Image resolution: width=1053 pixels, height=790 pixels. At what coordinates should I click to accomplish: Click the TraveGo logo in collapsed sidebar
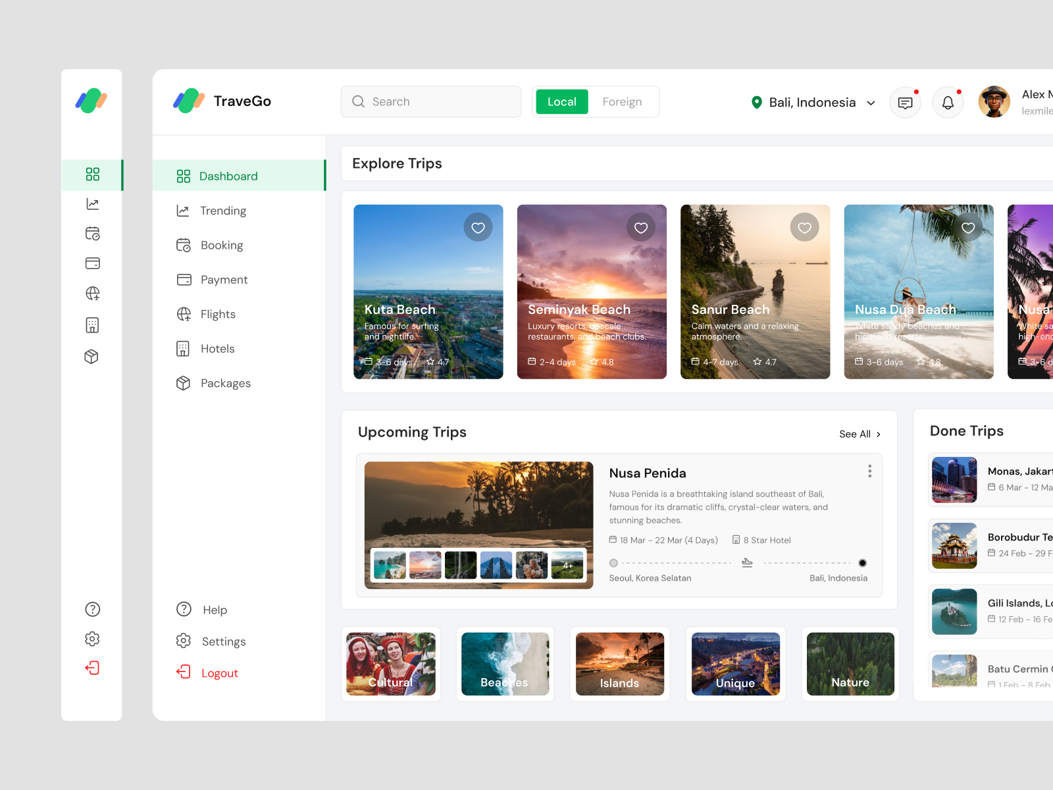pos(91,101)
